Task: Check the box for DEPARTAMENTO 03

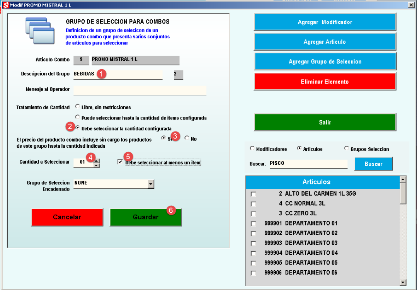Action: [x=254, y=244]
